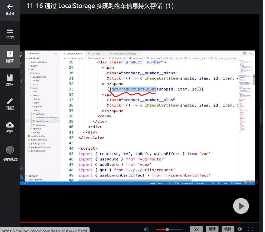Click the split editor icon
This screenshot has height=232, width=265.
point(244,53)
